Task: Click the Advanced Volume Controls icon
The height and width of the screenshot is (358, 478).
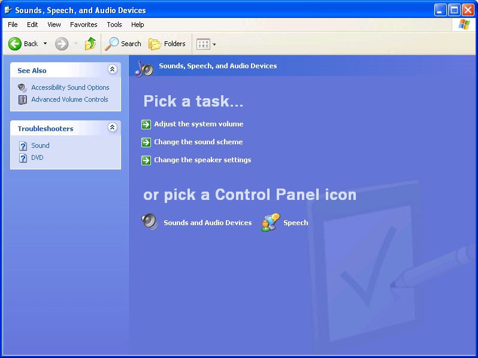Action: tap(23, 99)
